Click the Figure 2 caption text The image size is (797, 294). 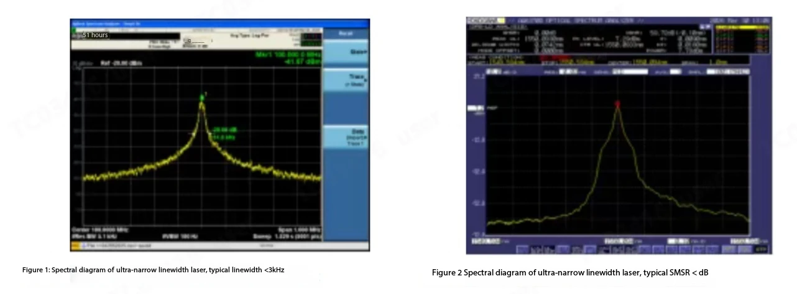[x=570, y=273]
